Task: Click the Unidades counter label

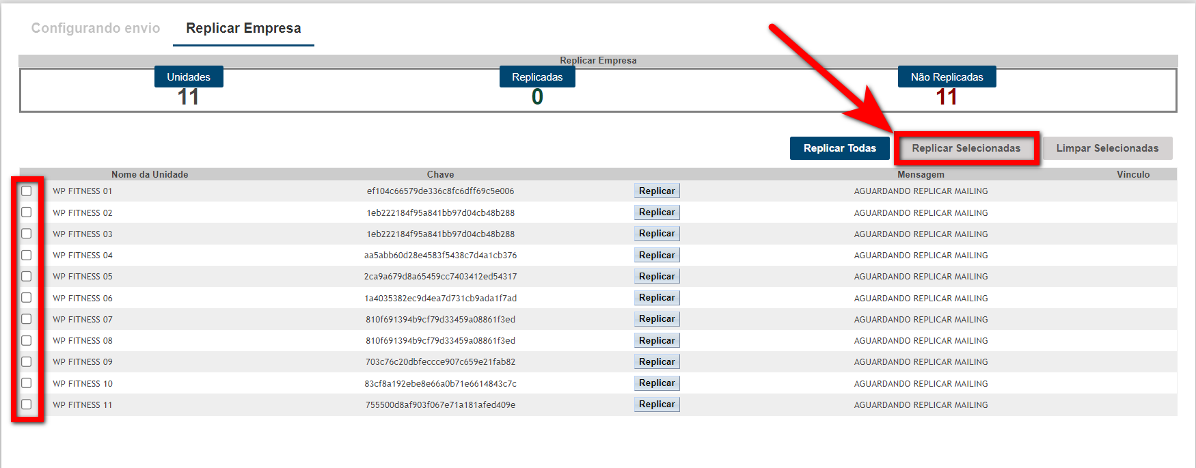Action: point(189,77)
